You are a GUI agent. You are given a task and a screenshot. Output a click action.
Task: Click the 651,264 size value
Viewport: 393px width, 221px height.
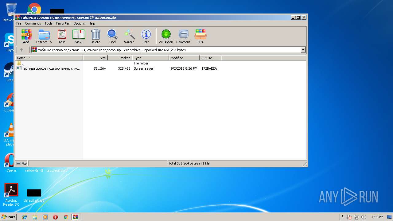pos(99,68)
